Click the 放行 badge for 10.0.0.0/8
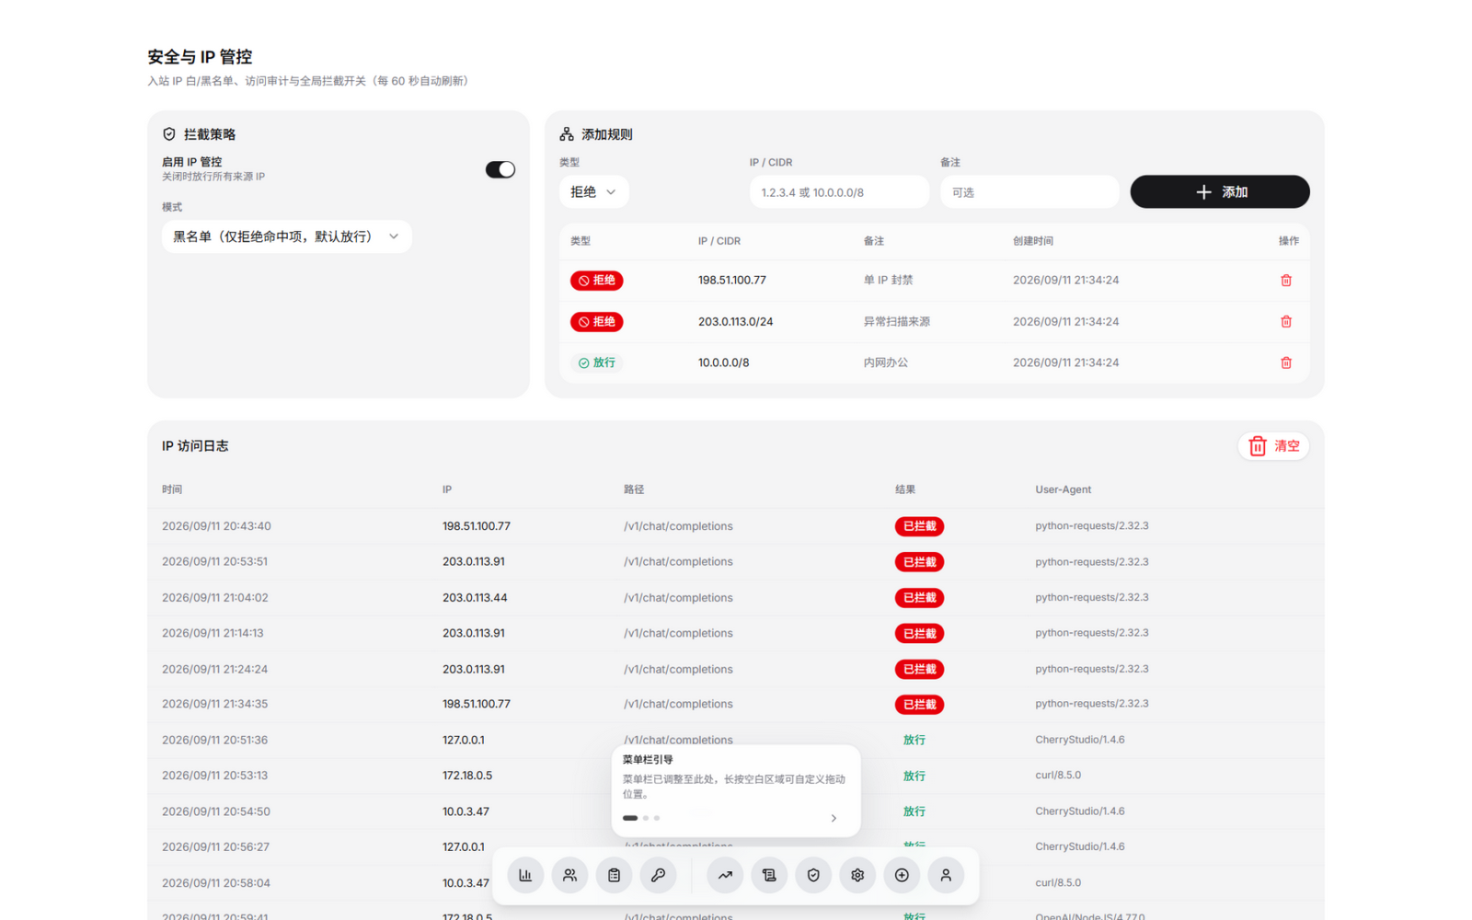1472x920 pixels. click(x=597, y=362)
